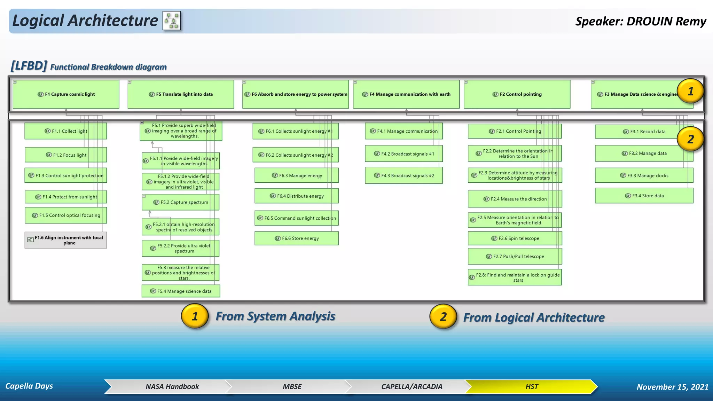
Task: Click the function icon of F6.4 Distribute energy
Action: pyautogui.click(x=273, y=196)
